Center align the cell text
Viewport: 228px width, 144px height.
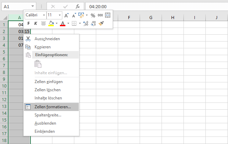(43, 23)
